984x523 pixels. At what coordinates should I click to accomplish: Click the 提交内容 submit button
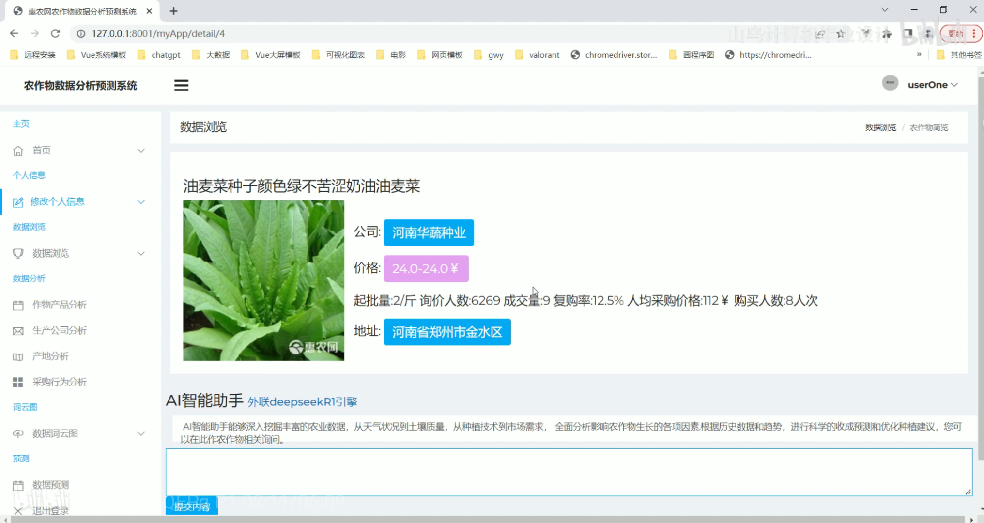tap(192, 506)
